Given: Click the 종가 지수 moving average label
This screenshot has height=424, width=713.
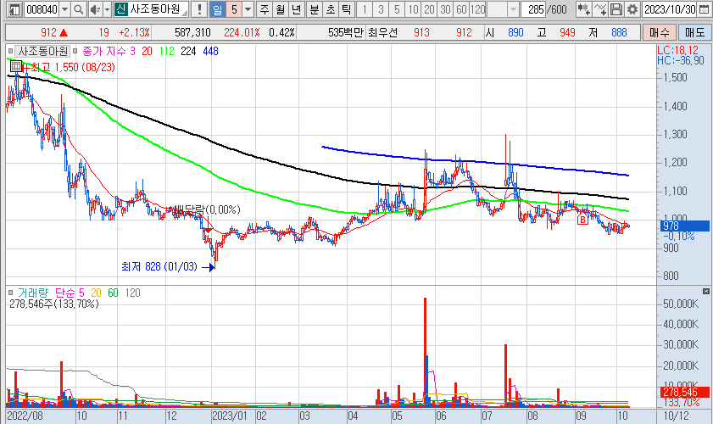Looking at the screenshot, I should pyautogui.click(x=104, y=51).
